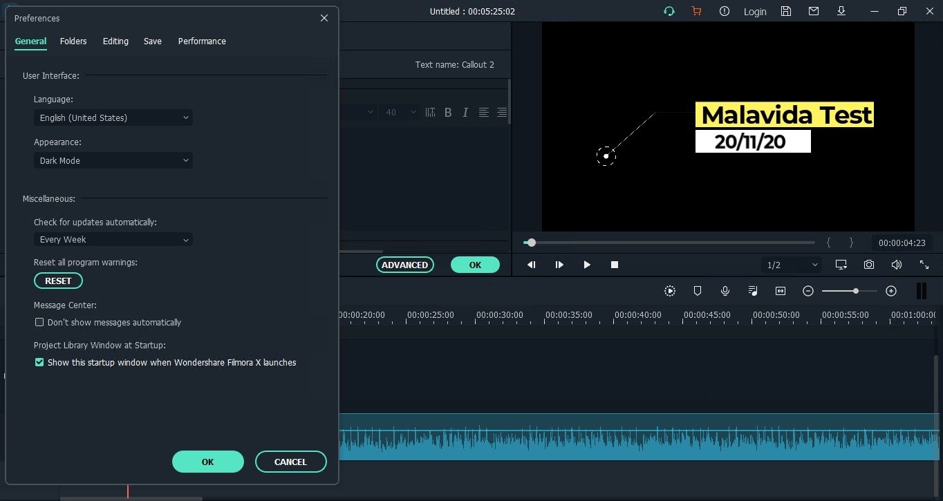Open the message mail envelope icon
Image resolution: width=943 pixels, height=501 pixels.
tap(814, 11)
